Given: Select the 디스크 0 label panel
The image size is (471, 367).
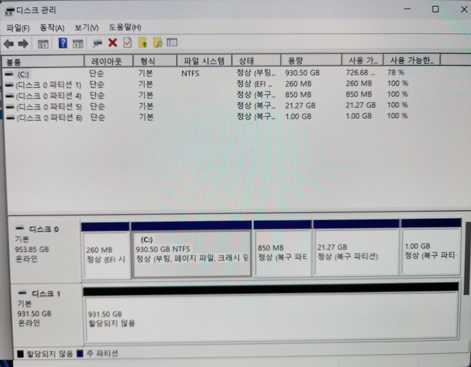Looking at the screenshot, I should pos(46,251).
